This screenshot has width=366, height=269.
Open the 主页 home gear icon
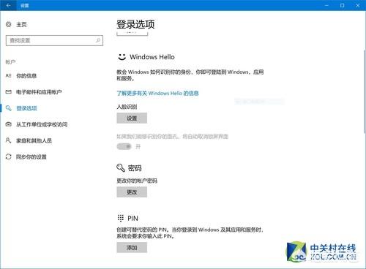pos(9,24)
